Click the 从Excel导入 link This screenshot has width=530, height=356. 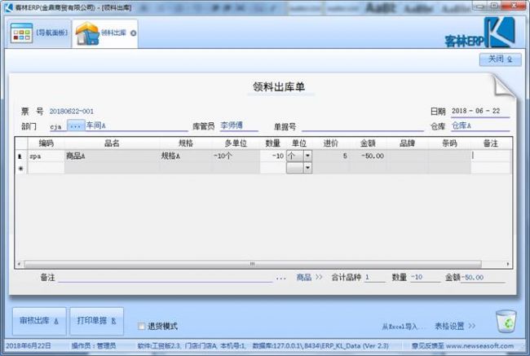(403, 326)
